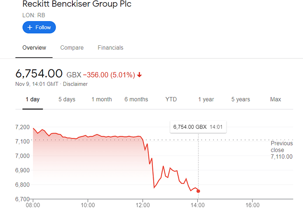The height and width of the screenshot is (211, 303).
Task: Select the 6 months range
Action: point(136,99)
